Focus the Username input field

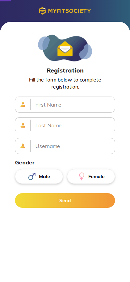[x=65, y=146]
